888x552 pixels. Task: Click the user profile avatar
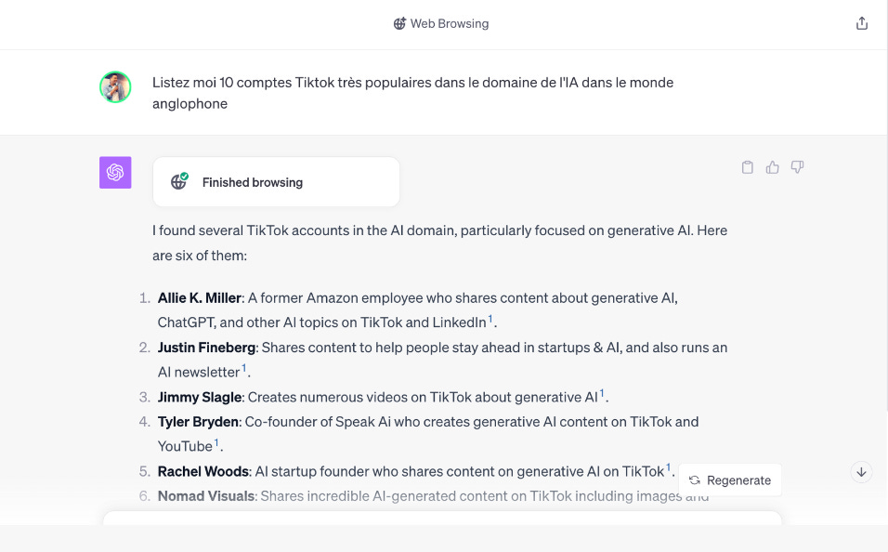click(115, 86)
